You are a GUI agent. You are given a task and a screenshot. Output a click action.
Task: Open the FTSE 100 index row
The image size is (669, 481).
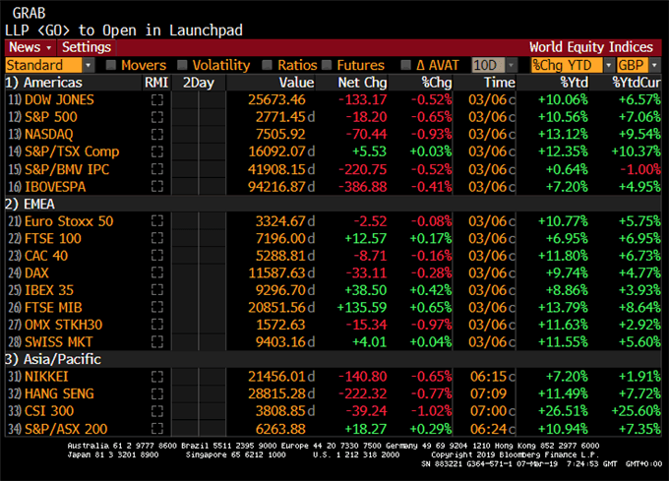(x=334, y=238)
